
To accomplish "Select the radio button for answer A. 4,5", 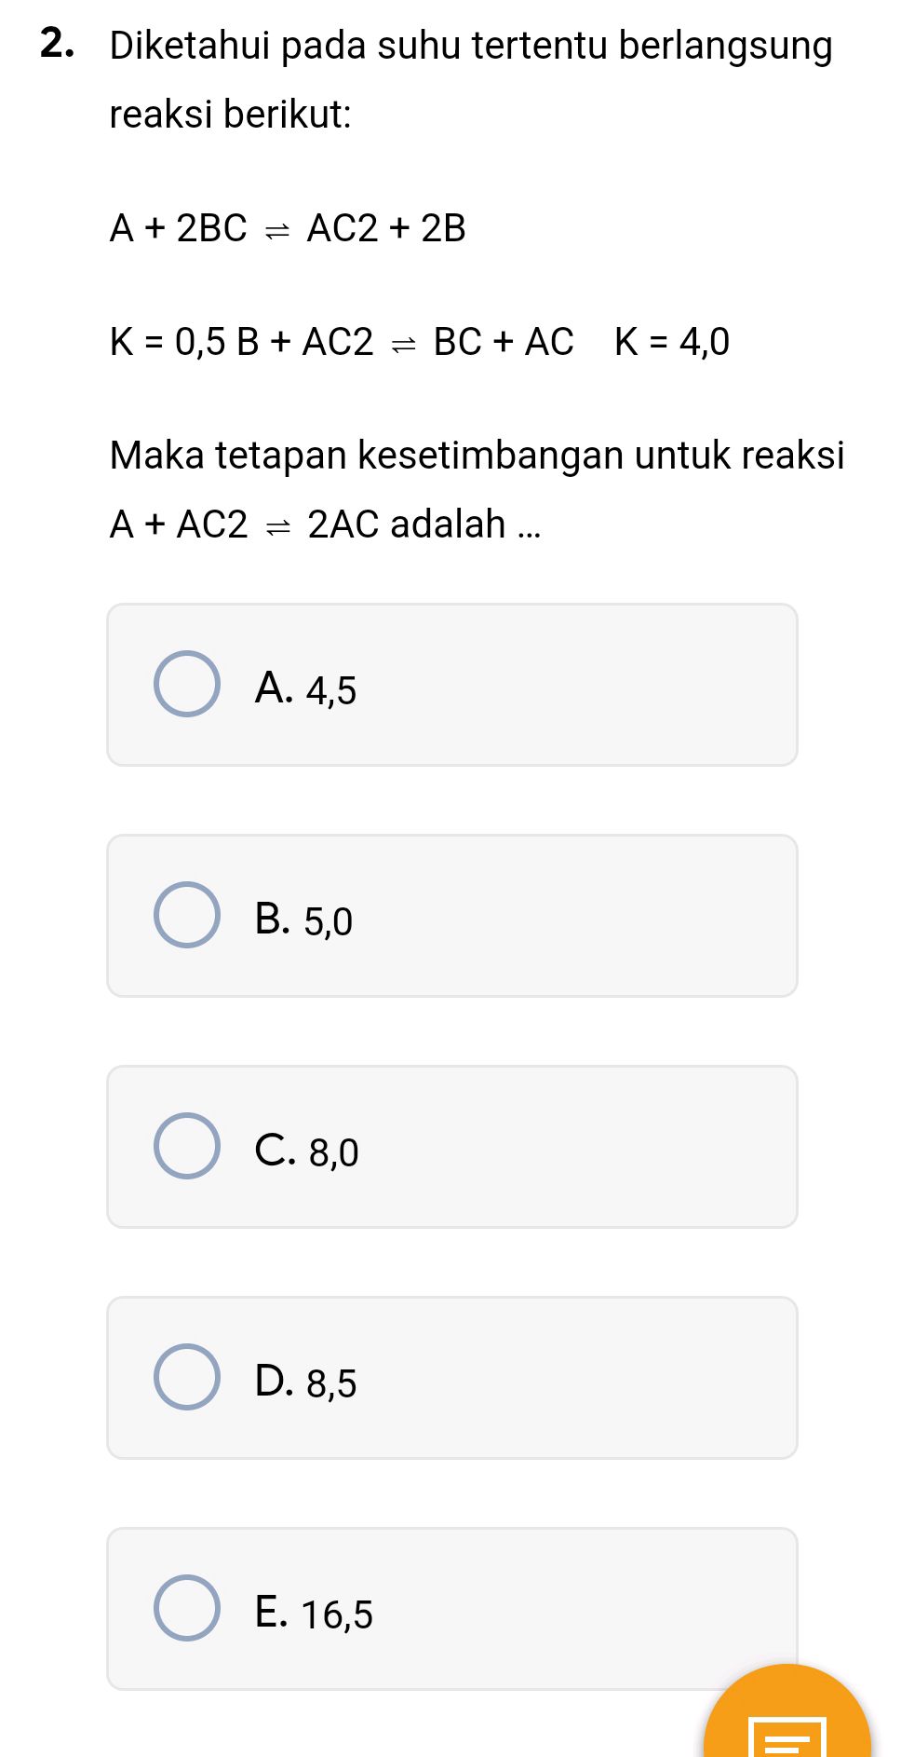I will [187, 686].
